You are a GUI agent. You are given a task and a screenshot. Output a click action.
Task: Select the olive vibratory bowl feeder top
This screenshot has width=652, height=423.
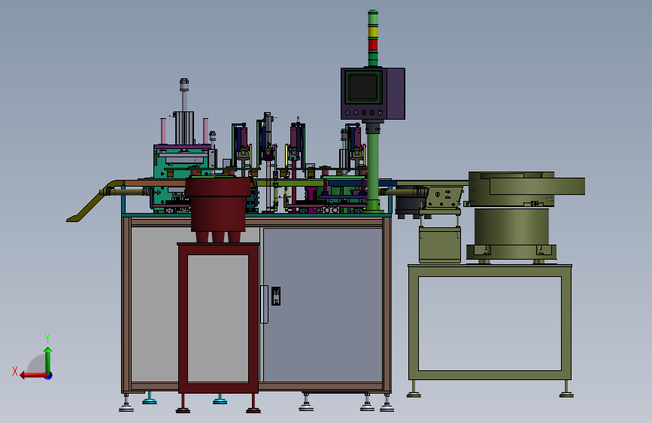(x=526, y=188)
